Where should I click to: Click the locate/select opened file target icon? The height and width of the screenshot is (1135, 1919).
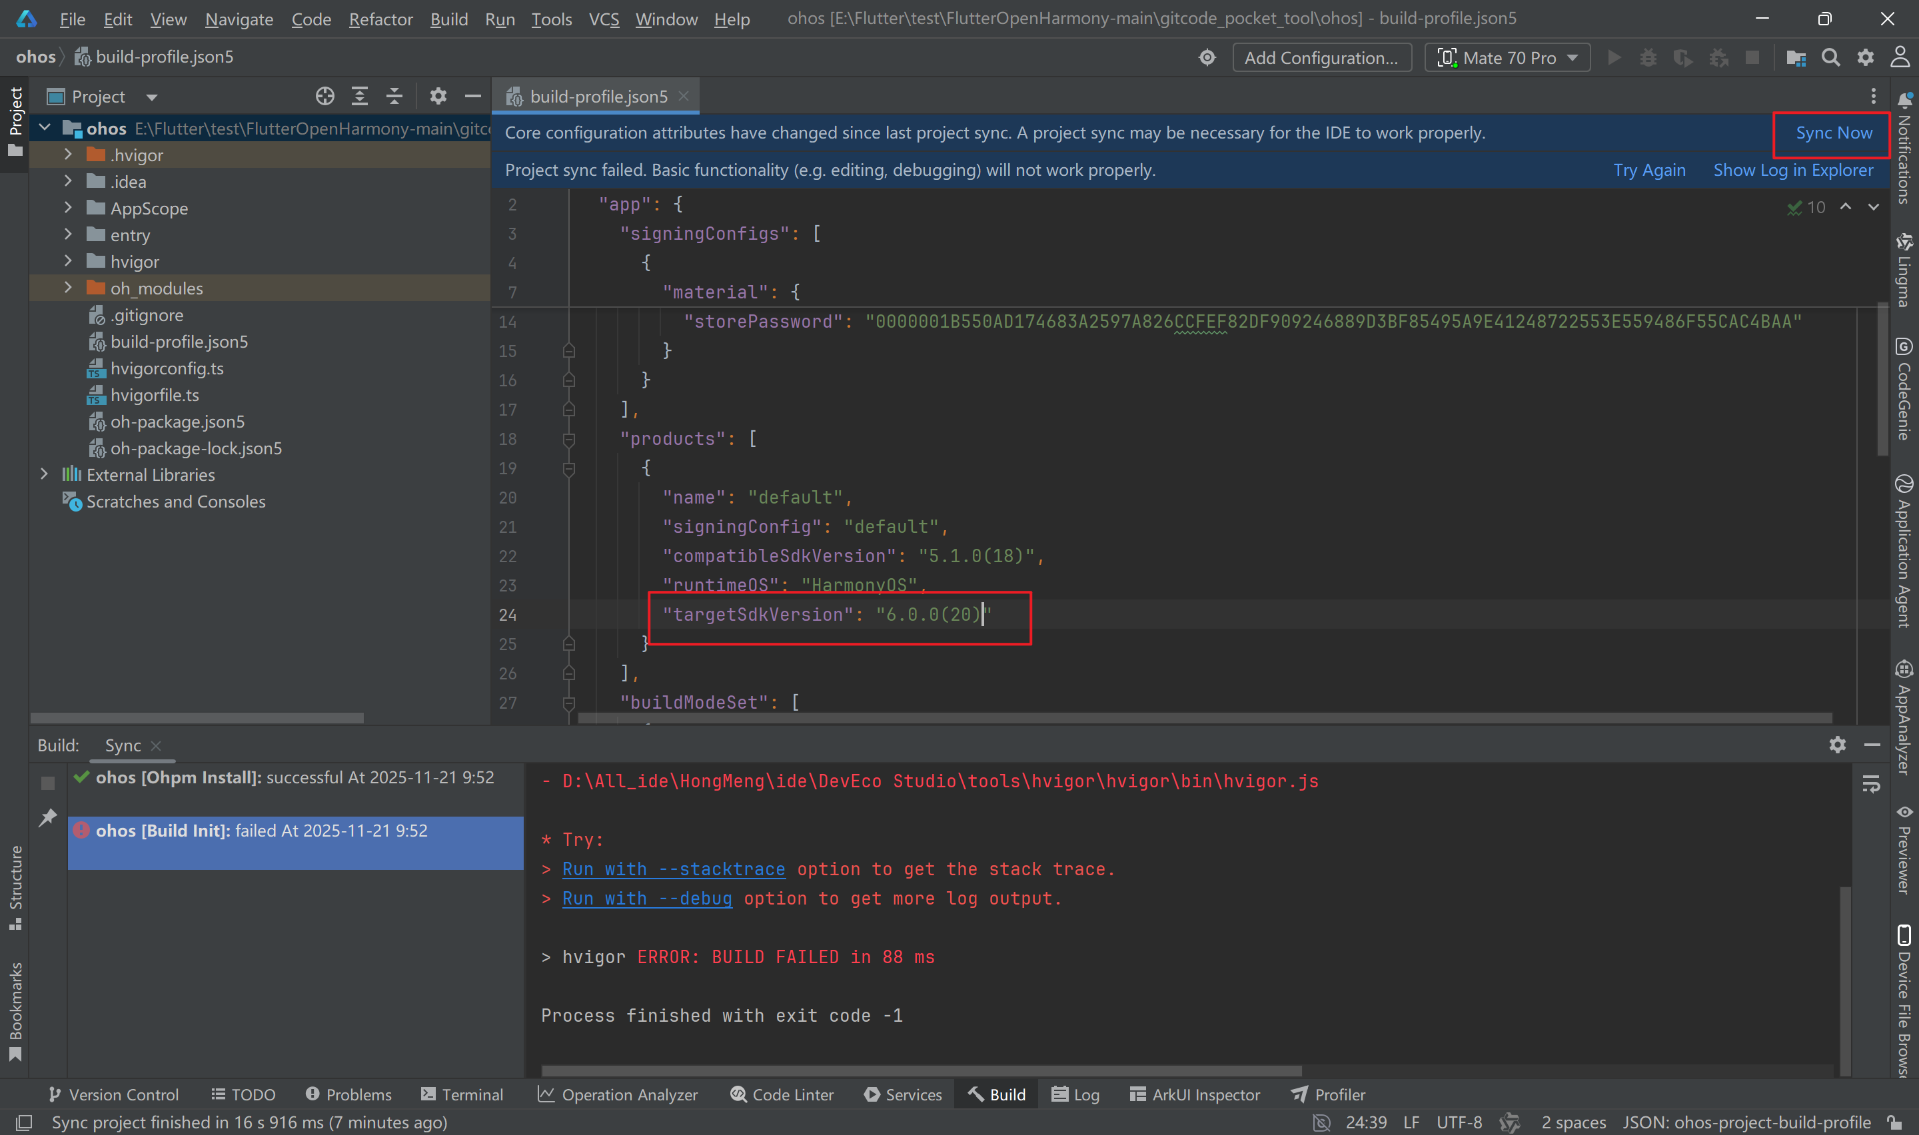tap(325, 97)
